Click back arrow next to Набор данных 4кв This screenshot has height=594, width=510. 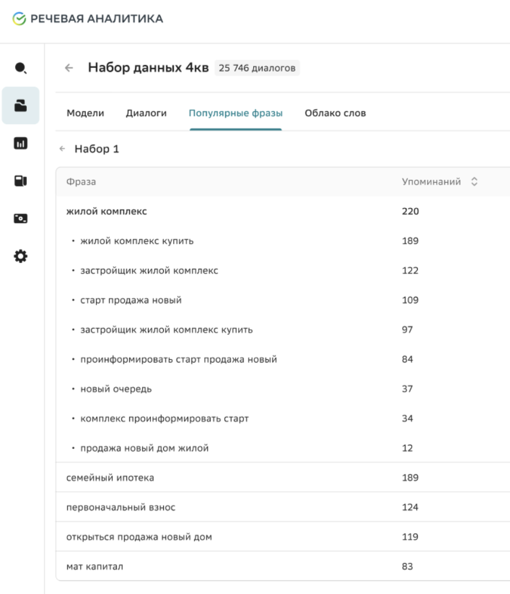click(69, 68)
